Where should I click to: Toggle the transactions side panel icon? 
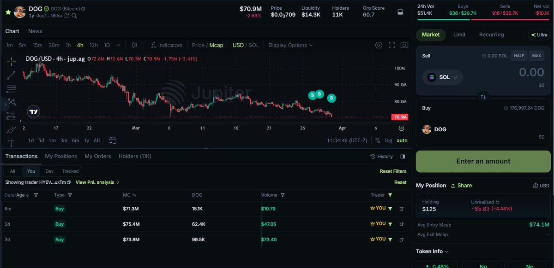(403, 157)
